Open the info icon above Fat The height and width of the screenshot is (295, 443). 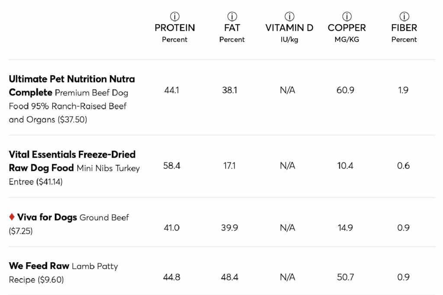coord(232,16)
